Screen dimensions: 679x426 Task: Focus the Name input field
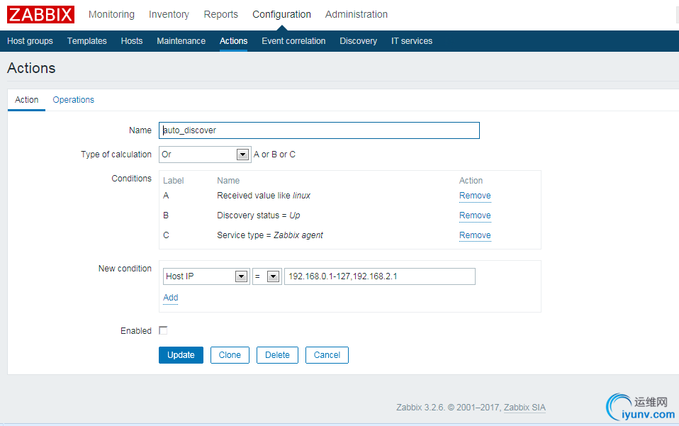pos(319,130)
